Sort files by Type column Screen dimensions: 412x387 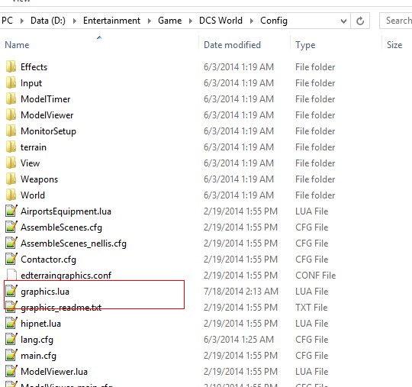305,45
